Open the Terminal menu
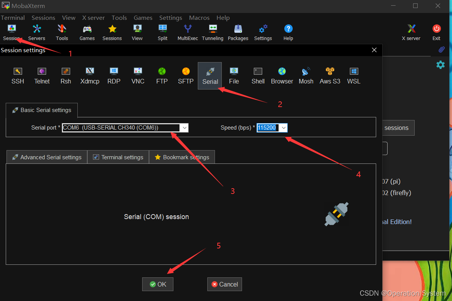The height and width of the screenshot is (301, 452). pyautogui.click(x=13, y=18)
